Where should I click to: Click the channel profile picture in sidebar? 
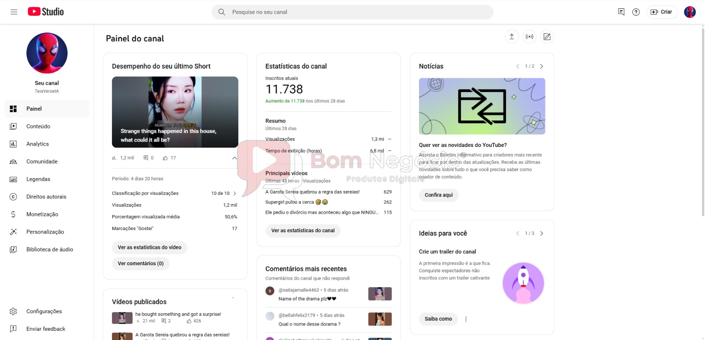point(47,53)
